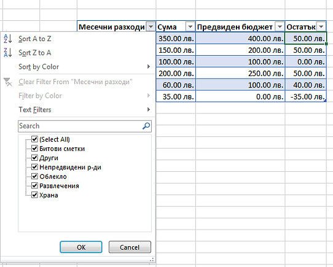Click the Cancel button

(130, 247)
